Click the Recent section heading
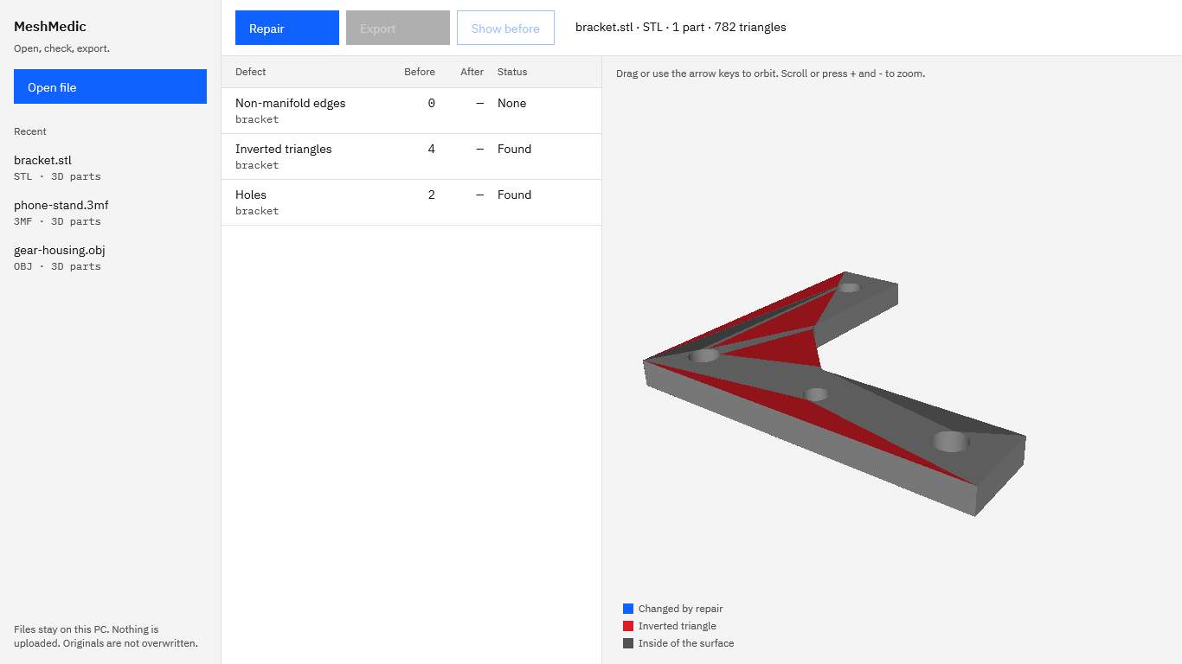 click(x=30, y=131)
